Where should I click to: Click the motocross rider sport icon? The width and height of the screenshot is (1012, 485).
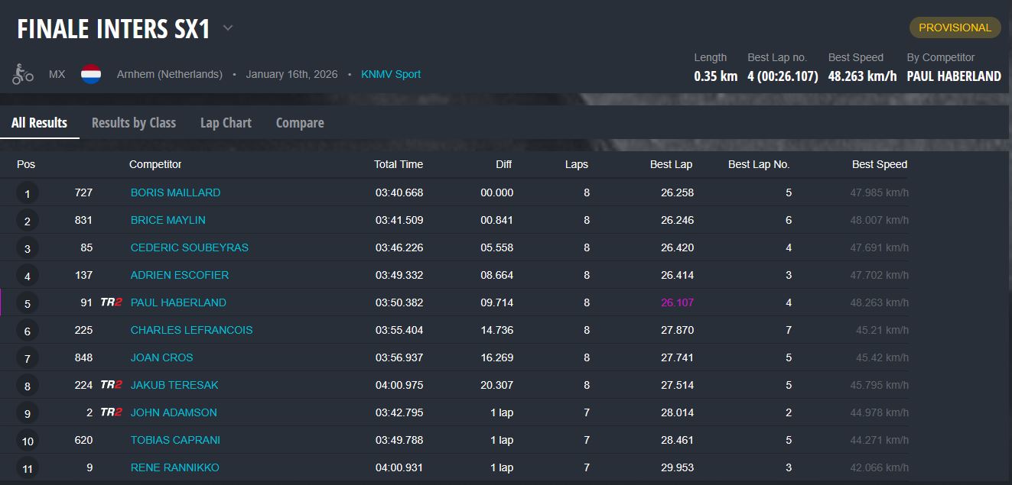pos(23,74)
